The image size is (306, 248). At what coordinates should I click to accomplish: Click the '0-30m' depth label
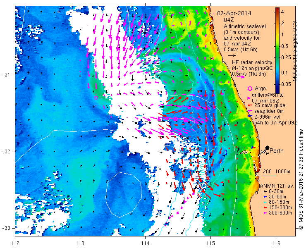click(x=276, y=191)
